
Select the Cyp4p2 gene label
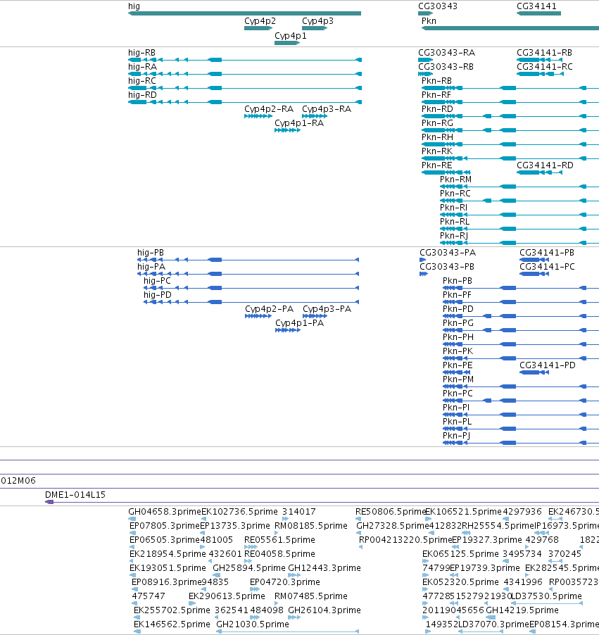[260, 21]
